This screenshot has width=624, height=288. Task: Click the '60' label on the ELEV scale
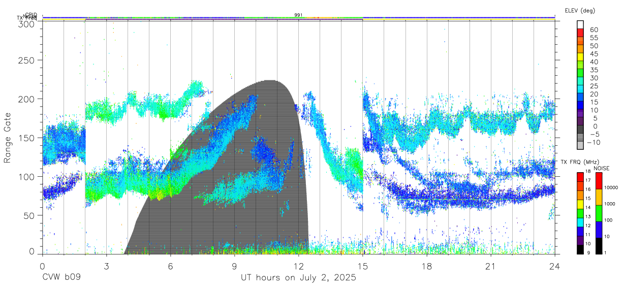tap(594, 29)
